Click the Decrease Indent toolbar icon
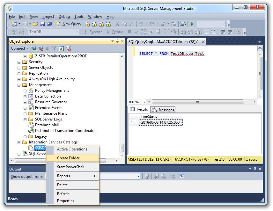273x211 pixels. point(223,32)
